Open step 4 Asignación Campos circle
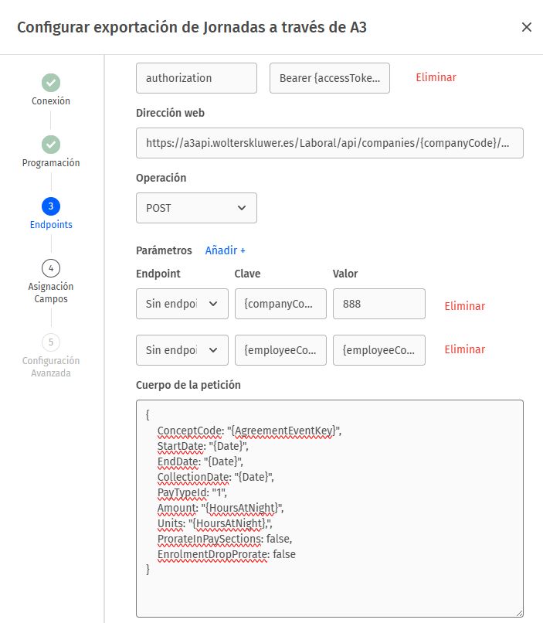The image size is (543, 623). click(51, 268)
